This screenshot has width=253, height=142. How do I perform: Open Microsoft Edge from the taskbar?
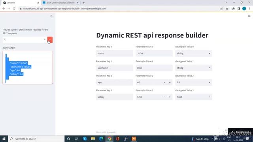coord(101,138)
